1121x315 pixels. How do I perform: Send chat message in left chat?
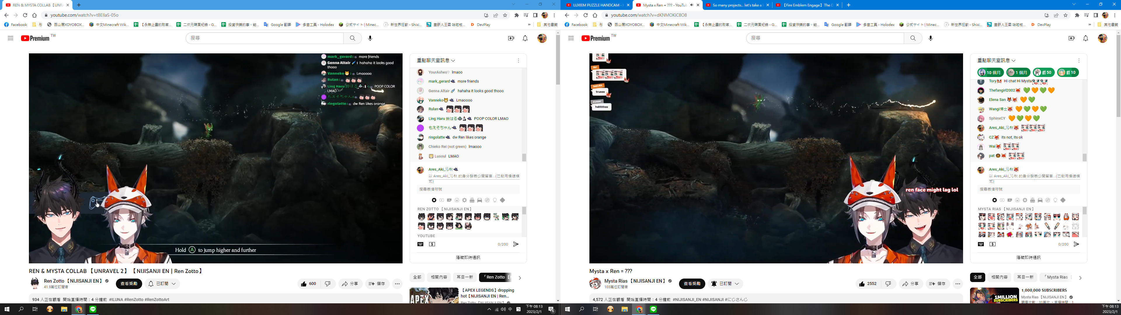[516, 244]
